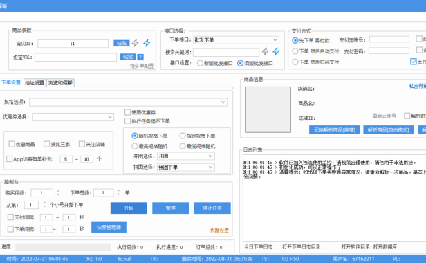Click blue lightning icon beside 搜索关键词 field
The width and height of the screenshot is (426, 263).
coord(277,51)
